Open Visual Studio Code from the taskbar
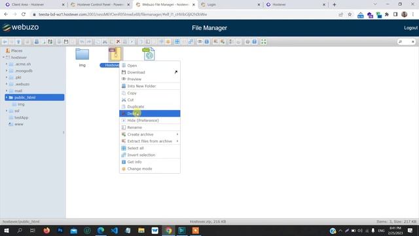The width and height of the screenshot is (419, 236). 115,230
